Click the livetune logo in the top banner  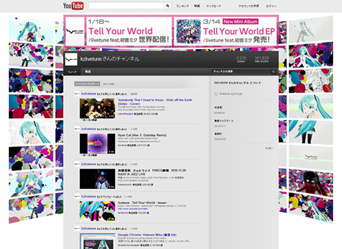pos(75,31)
